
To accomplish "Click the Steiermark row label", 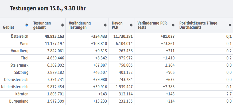I will pos(19,65).
